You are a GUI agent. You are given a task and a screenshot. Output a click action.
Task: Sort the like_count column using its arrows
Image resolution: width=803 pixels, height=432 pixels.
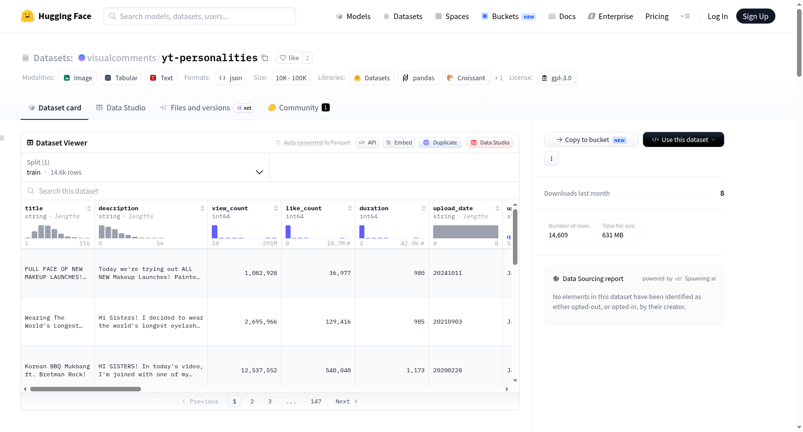coord(350,208)
